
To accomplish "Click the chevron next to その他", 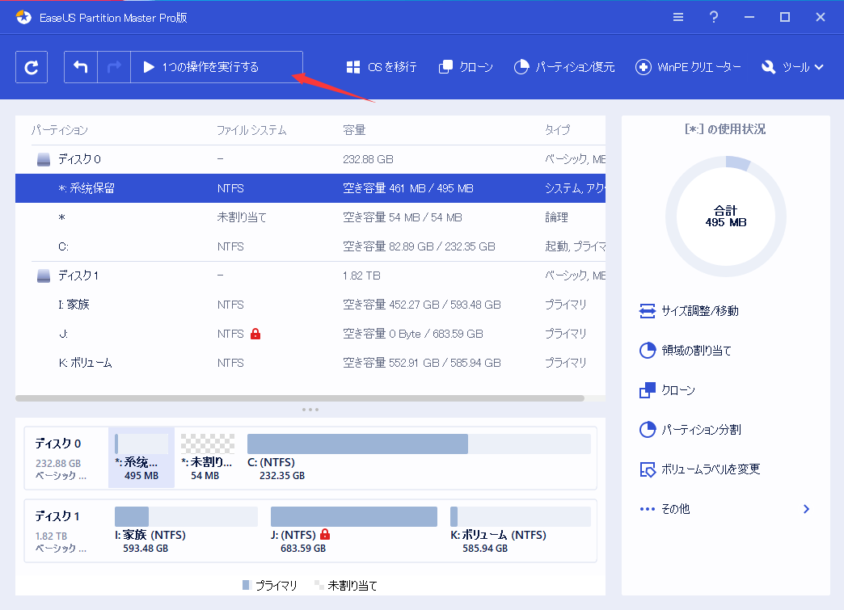I will tap(806, 509).
